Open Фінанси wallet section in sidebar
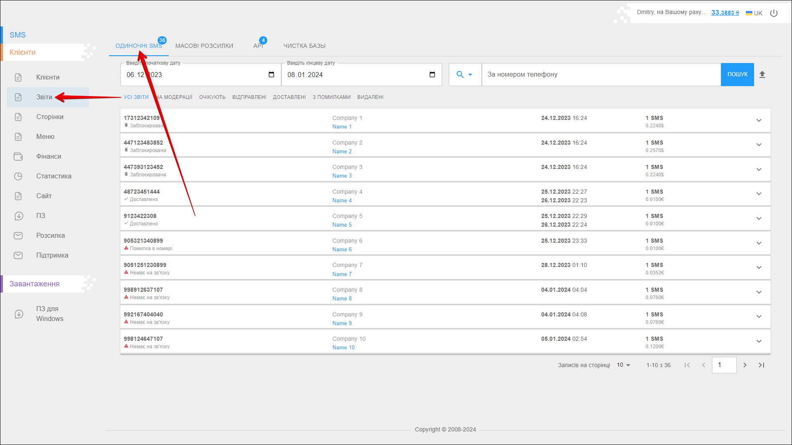The image size is (792, 445). [48, 157]
